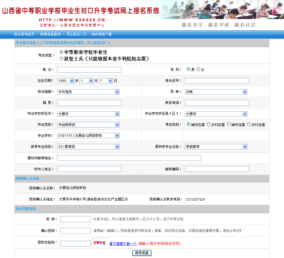Select 城市往届 candidate category

pyautogui.click(x=229, y=124)
